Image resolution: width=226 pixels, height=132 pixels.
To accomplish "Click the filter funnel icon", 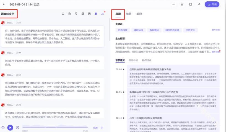I will point(76,14).
